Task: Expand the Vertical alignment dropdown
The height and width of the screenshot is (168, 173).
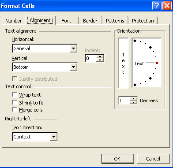Action: (x=73, y=67)
